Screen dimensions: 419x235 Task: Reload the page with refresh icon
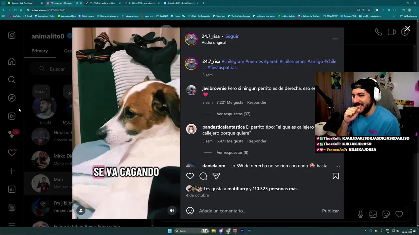click(15, 10)
